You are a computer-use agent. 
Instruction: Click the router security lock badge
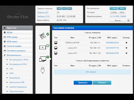[48, 46]
